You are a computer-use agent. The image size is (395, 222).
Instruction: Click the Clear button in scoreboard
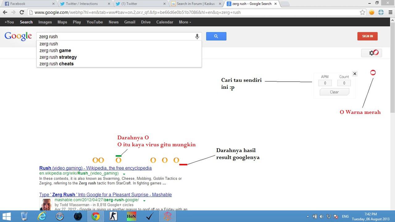tap(335, 92)
